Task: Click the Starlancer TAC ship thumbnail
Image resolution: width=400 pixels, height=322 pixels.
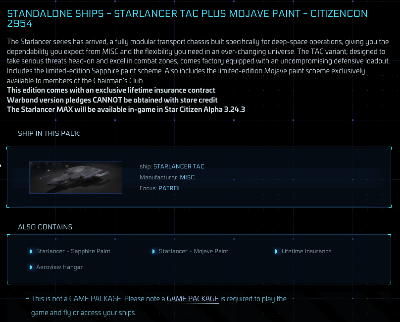Action: pyautogui.click(x=76, y=177)
